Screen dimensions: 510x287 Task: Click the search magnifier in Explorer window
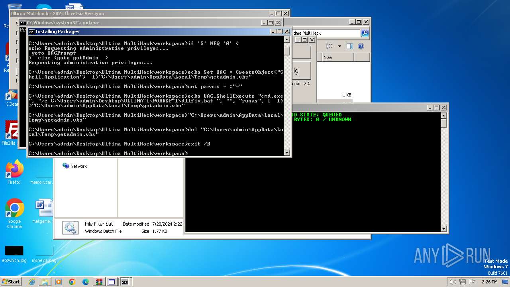click(x=365, y=33)
